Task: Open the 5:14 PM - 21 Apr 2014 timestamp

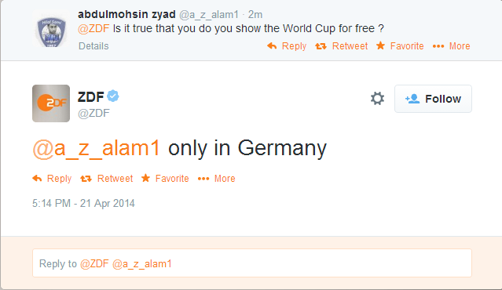Action: 83,204
